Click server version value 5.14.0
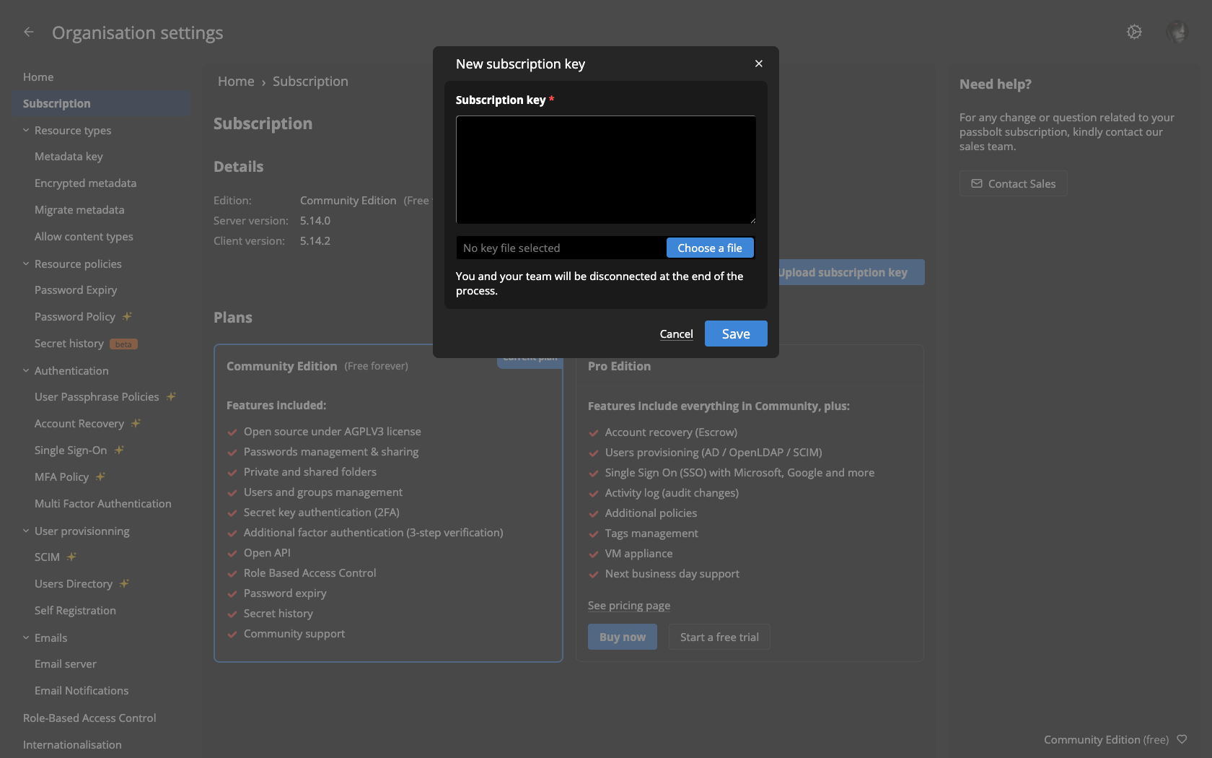This screenshot has height=758, width=1212. 315,220
